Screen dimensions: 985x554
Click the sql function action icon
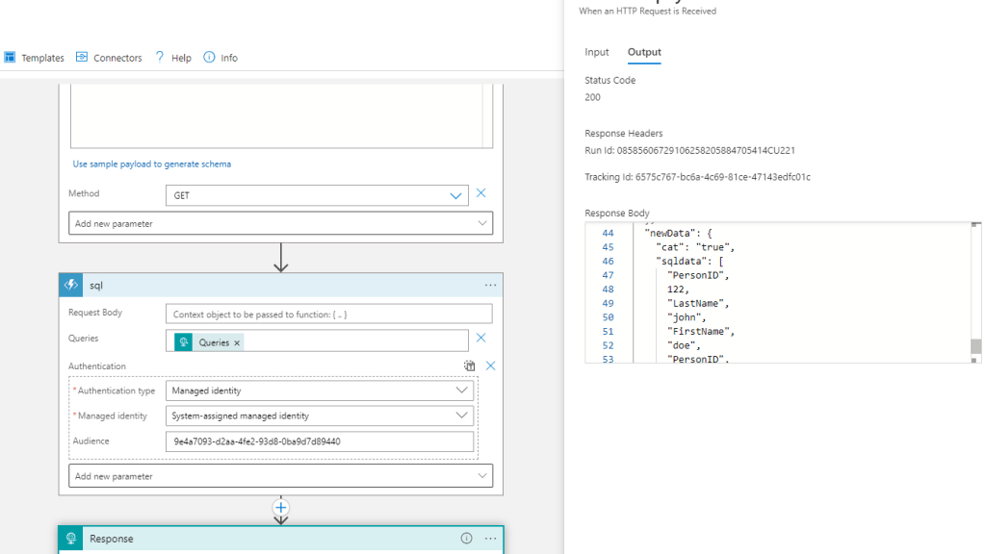coord(71,286)
